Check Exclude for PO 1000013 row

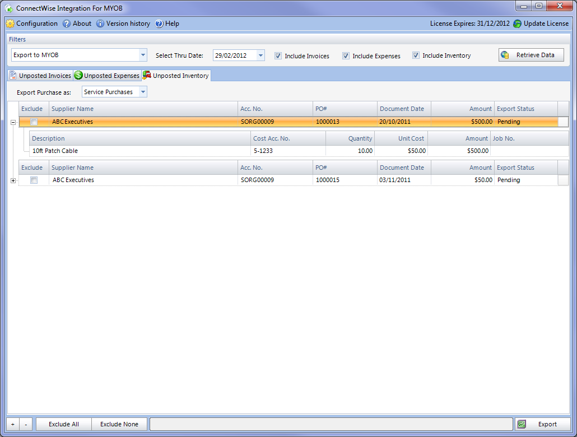coord(34,122)
